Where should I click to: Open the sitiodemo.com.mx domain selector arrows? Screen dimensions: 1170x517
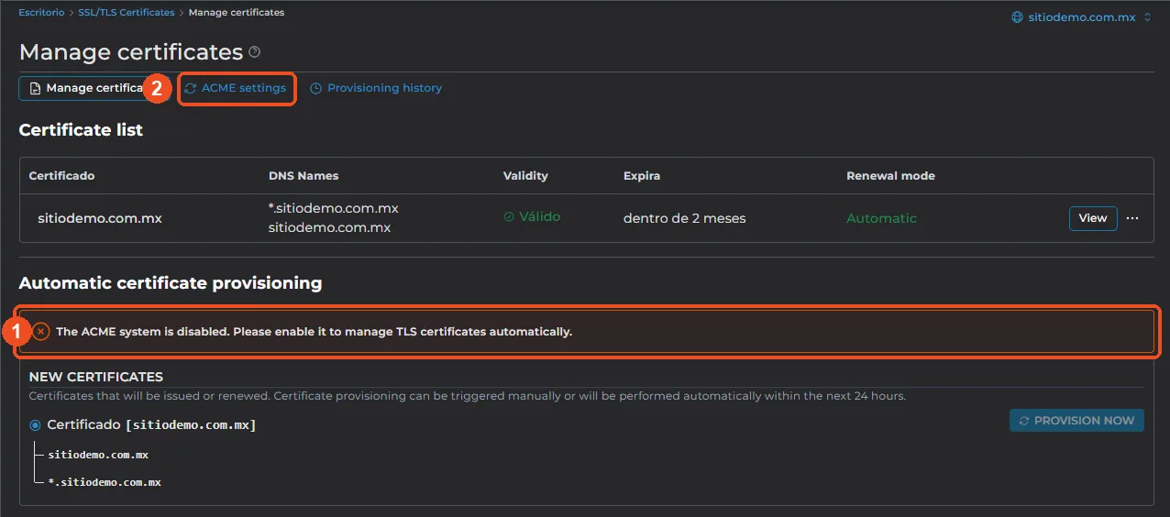(x=1146, y=17)
